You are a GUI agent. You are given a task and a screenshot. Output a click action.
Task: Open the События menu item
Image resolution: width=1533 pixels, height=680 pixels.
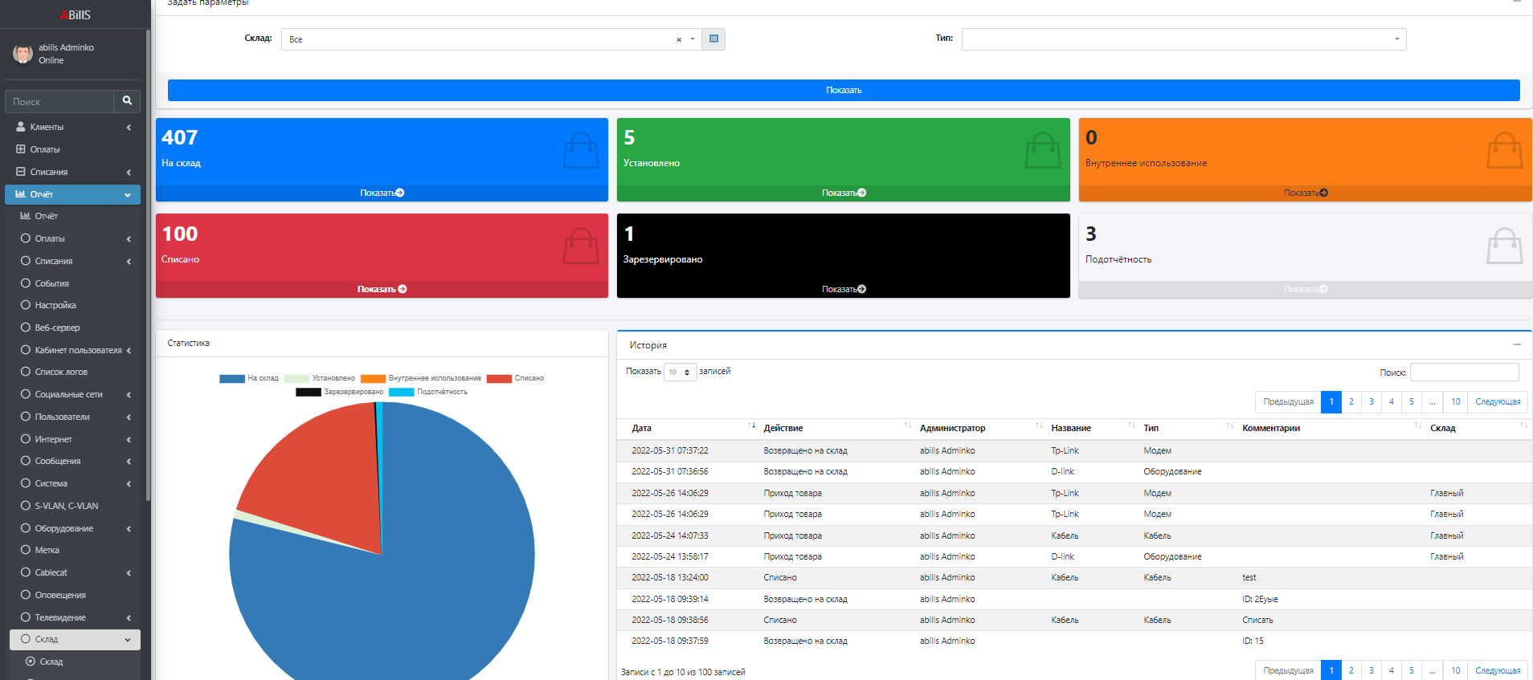coord(51,283)
